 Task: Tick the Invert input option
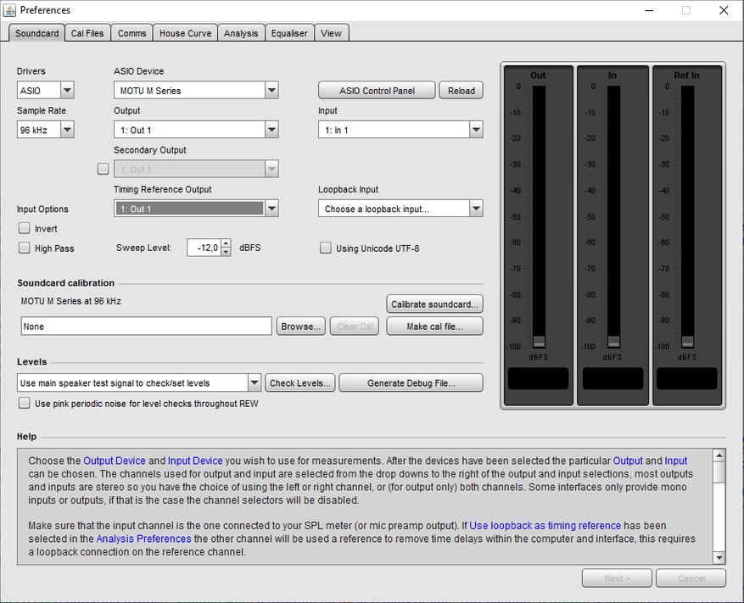(25, 228)
